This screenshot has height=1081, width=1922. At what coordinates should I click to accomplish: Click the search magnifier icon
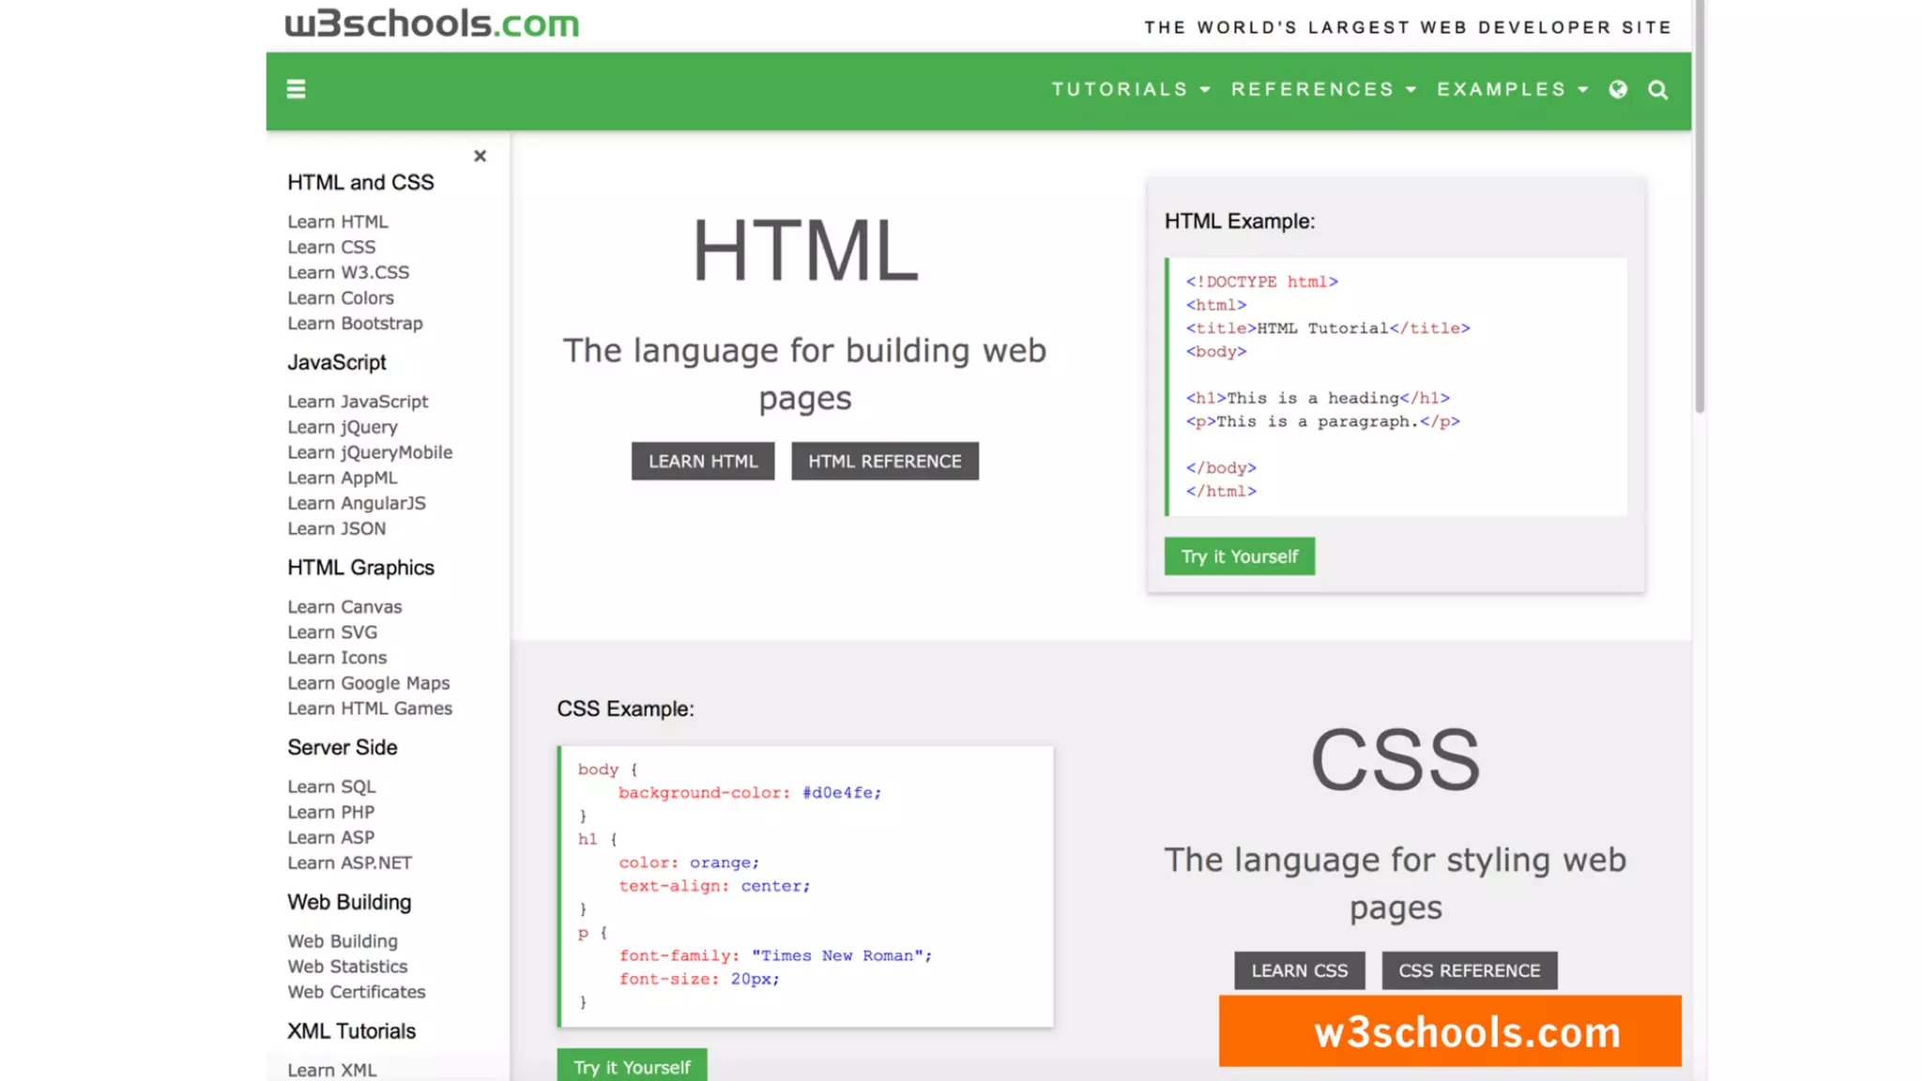coord(1658,90)
